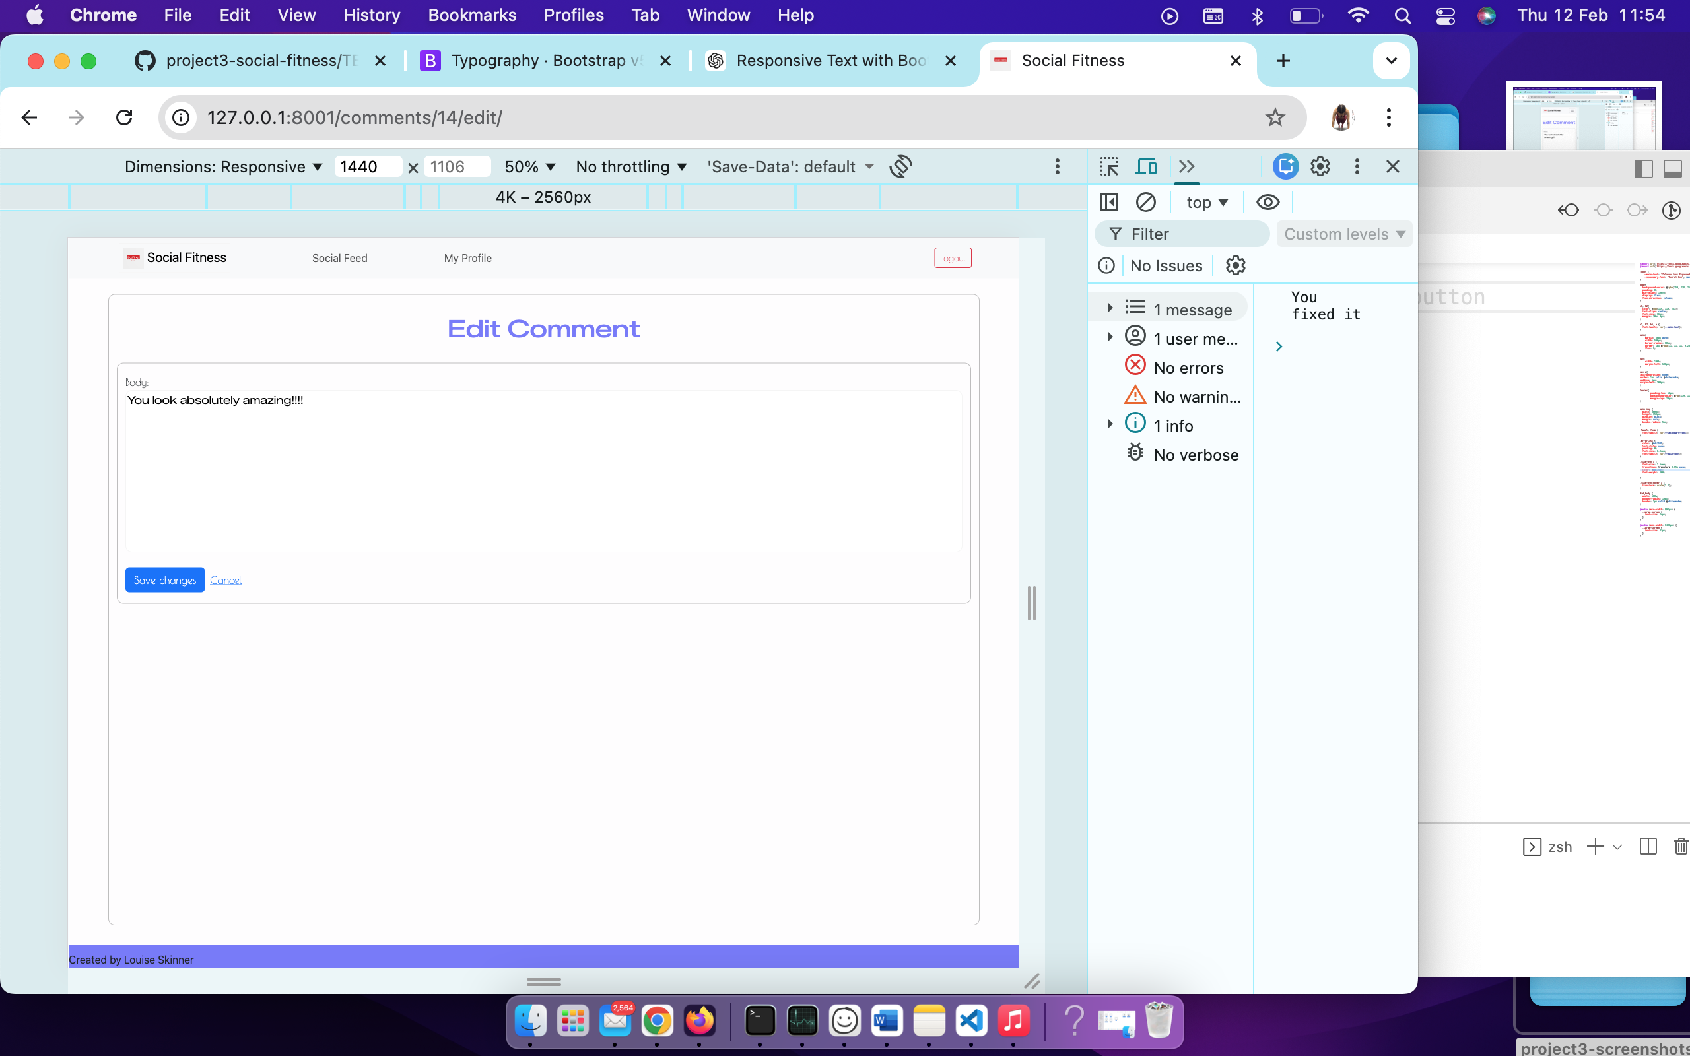Image resolution: width=1690 pixels, height=1056 pixels.
Task: Open console settings beside No Issues
Action: 1234,265
